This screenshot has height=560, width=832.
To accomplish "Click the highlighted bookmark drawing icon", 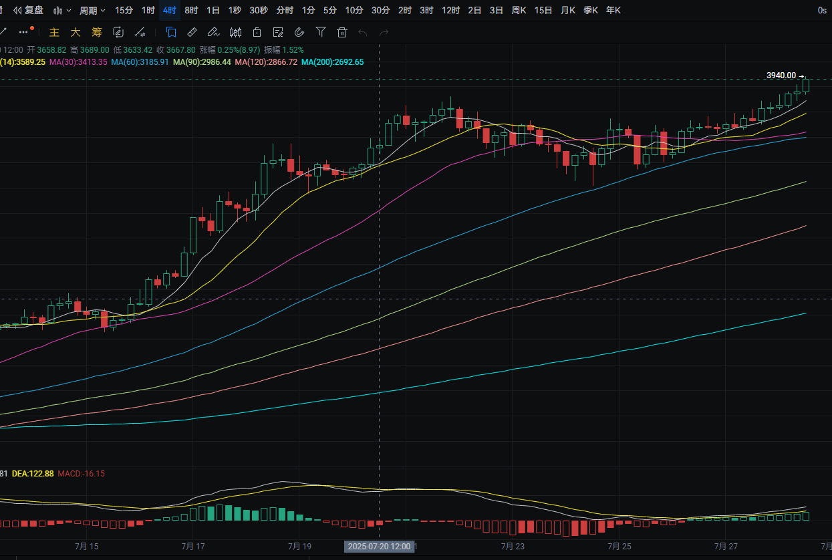I will (x=171, y=32).
